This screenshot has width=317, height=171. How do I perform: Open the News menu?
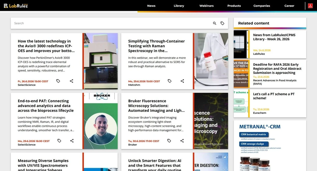tap(151, 6)
